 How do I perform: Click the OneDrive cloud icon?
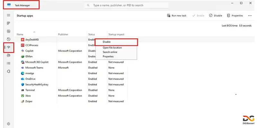coord(22,79)
